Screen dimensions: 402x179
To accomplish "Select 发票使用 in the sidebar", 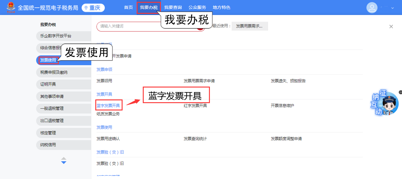I will [48, 60].
